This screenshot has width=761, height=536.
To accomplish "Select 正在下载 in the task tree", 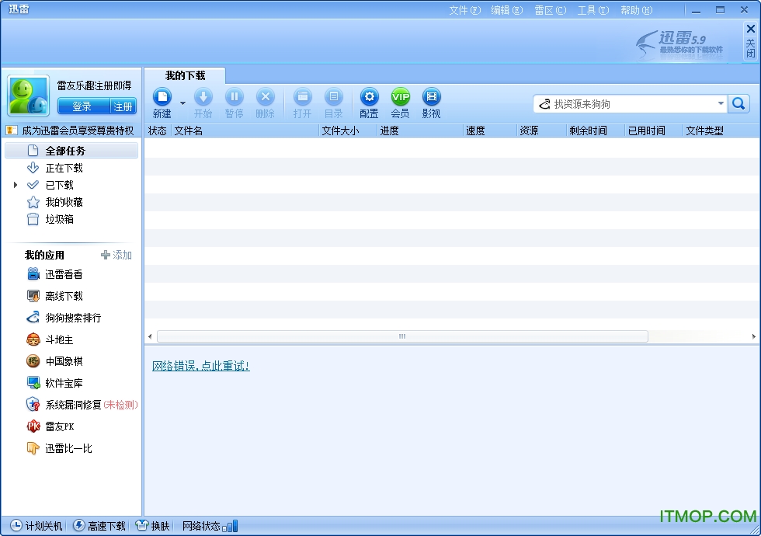I will [64, 168].
